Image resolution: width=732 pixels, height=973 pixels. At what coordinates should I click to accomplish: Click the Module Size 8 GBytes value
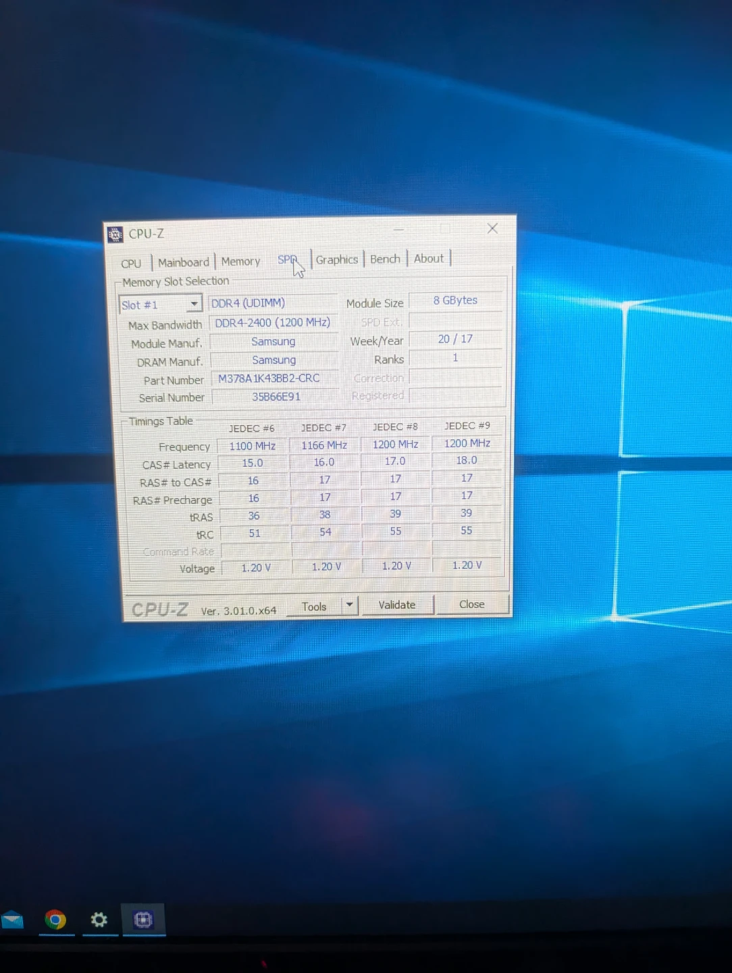point(455,301)
